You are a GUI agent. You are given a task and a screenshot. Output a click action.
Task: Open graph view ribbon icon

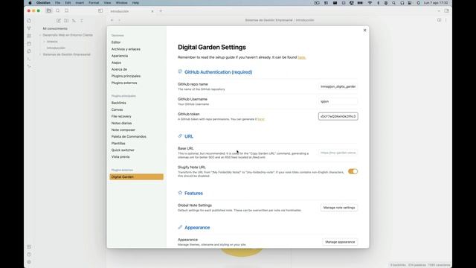pos(29,28)
